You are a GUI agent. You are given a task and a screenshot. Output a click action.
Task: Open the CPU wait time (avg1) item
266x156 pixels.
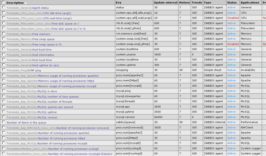tap(58, 18)
